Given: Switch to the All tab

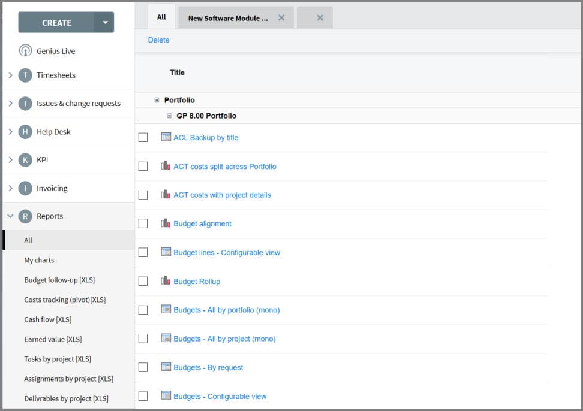Looking at the screenshot, I should coord(161,17).
